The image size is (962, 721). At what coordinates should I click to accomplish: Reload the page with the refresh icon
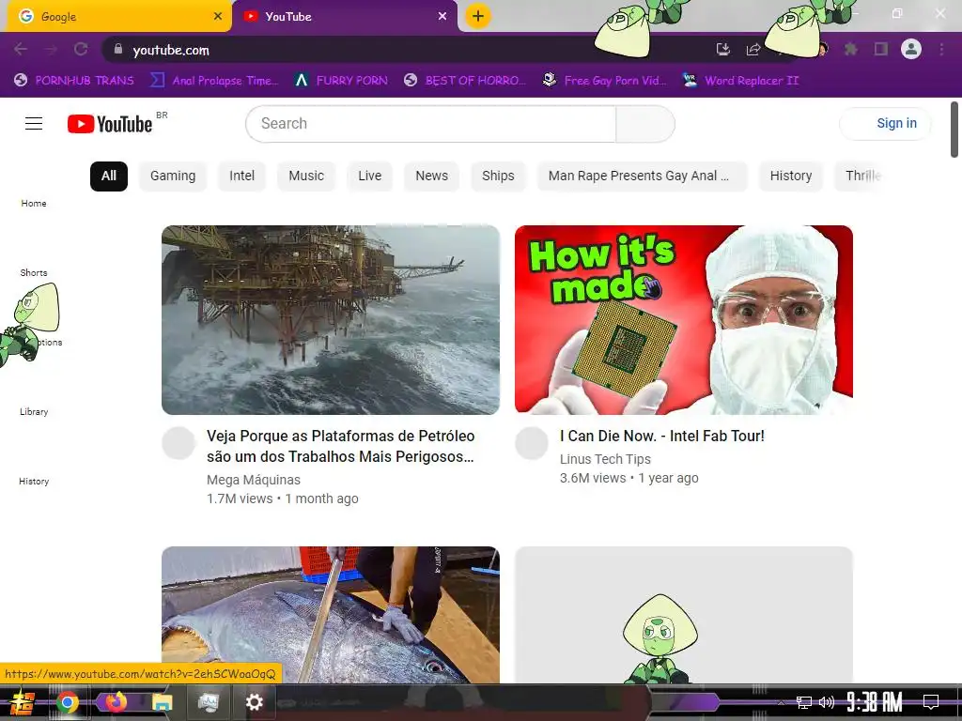(81, 50)
